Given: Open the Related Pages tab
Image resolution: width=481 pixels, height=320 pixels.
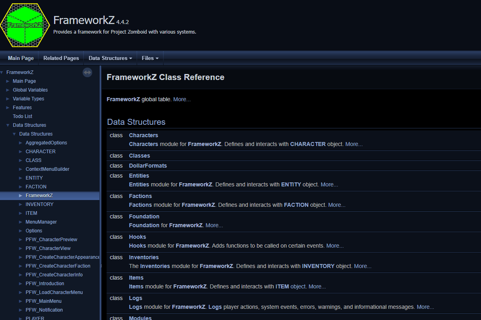Looking at the screenshot, I should coord(61,58).
